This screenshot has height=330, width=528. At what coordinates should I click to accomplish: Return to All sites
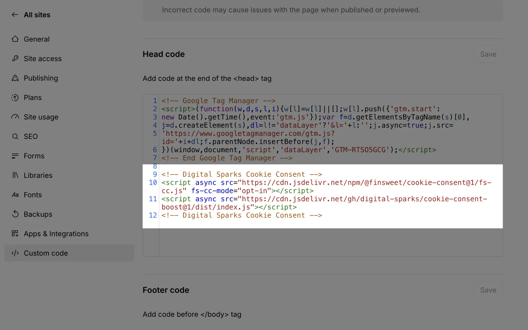pyautogui.click(x=37, y=15)
